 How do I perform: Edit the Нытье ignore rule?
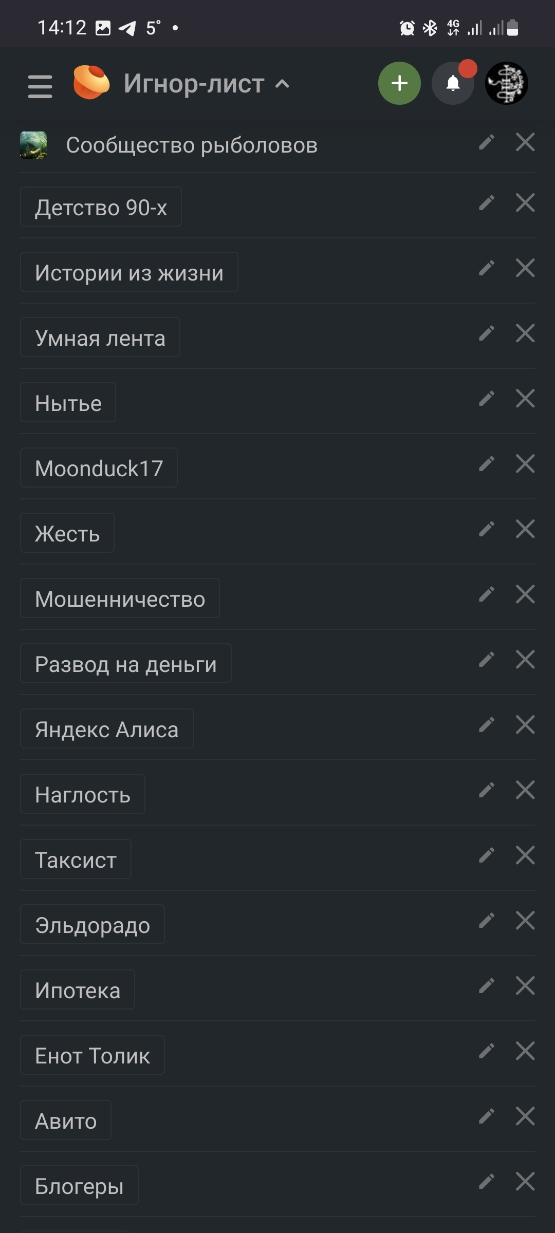(x=486, y=399)
